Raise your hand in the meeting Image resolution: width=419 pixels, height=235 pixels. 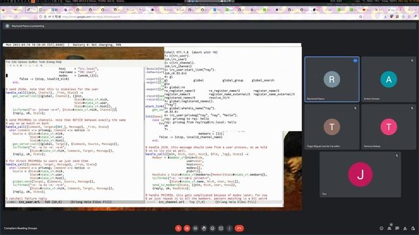tap(204, 228)
